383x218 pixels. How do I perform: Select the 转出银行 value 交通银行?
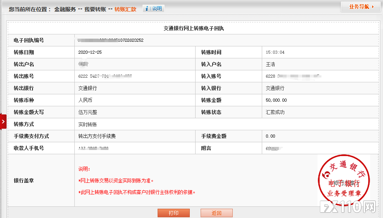88,88
